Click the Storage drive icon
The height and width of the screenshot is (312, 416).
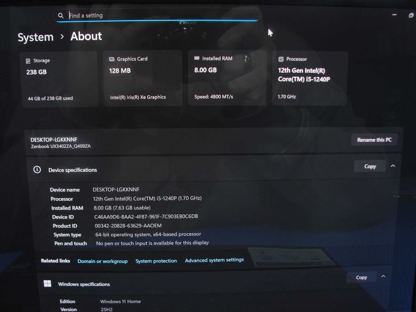point(28,61)
